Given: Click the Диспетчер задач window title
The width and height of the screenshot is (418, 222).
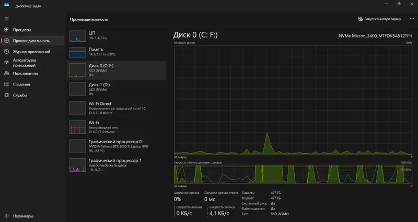Looking at the screenshot, I should pyautogui.click(x=28, y=6).
